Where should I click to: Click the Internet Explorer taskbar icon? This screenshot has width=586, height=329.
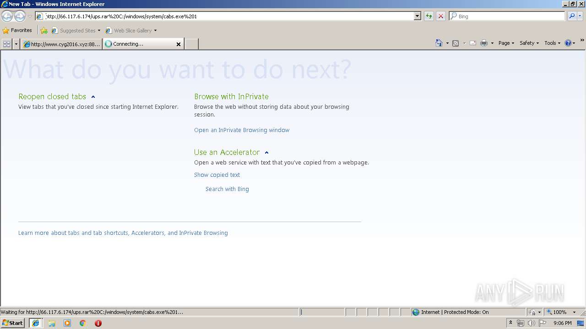[36, 323]
